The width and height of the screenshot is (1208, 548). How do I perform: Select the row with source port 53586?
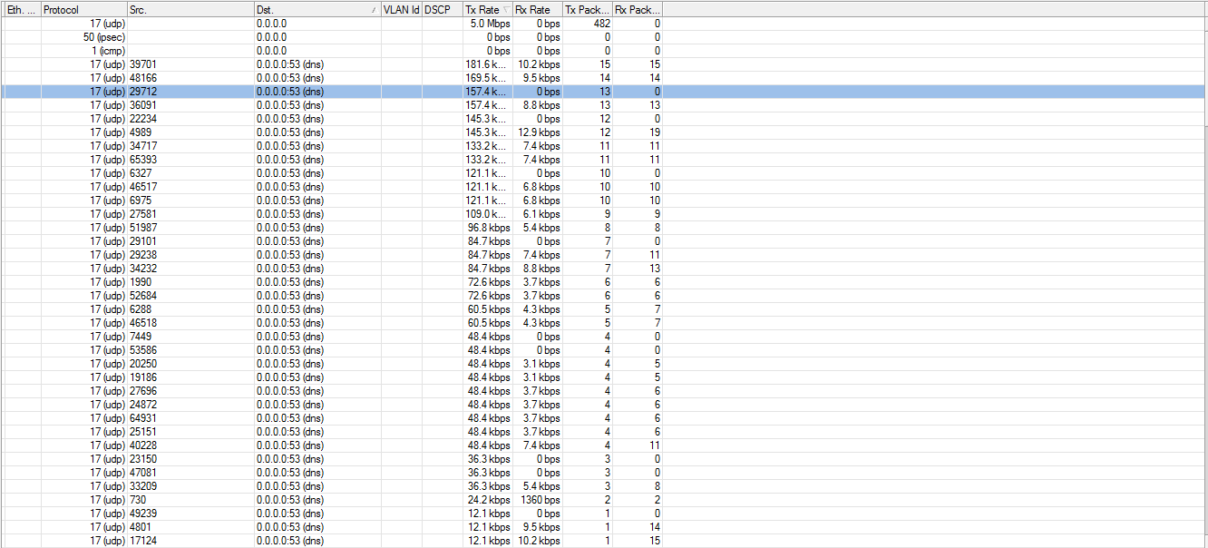click(x=604, y=350)
